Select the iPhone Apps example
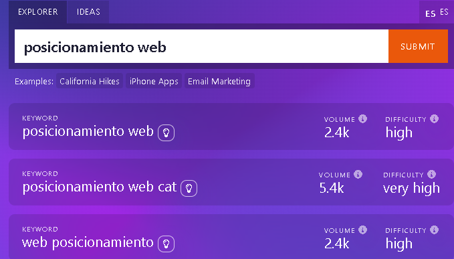 (x=154, y=81)
